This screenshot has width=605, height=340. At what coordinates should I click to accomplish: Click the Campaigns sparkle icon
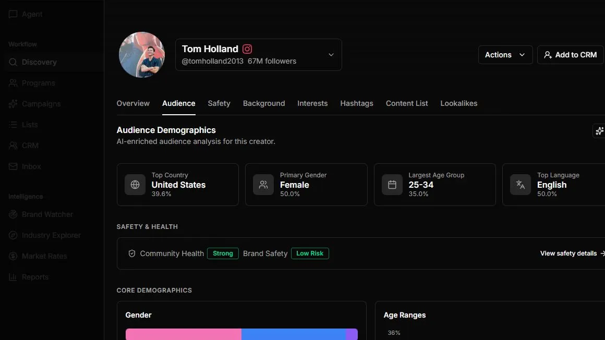pyautogui.click(x=13, y=104)
